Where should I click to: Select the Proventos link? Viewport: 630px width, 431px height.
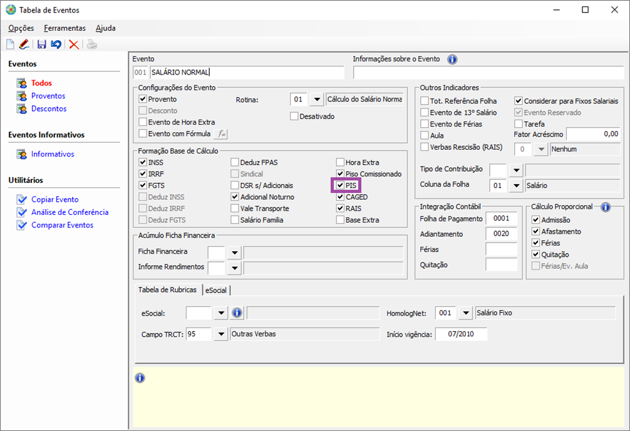point(48,96)
